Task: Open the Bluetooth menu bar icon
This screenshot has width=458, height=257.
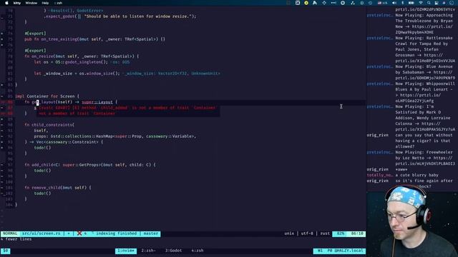Action: (x=402, y=3)
